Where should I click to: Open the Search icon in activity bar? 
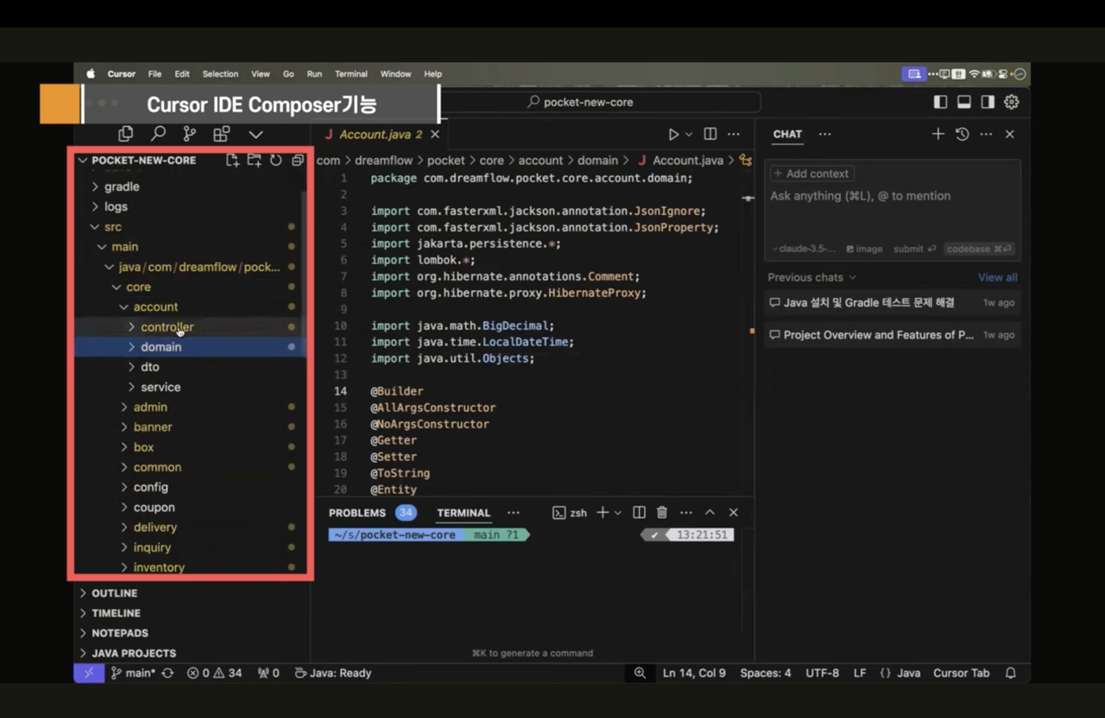coord(158,134)
